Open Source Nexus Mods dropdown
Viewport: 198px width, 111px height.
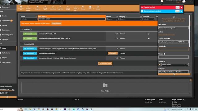pyautogui.click(x=175, y=64)
